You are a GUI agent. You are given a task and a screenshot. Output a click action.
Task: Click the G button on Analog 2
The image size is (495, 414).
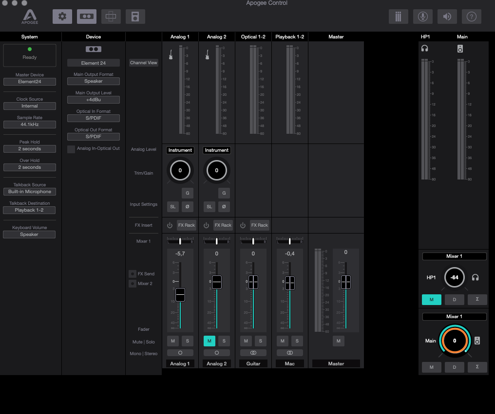coord(224,193)
